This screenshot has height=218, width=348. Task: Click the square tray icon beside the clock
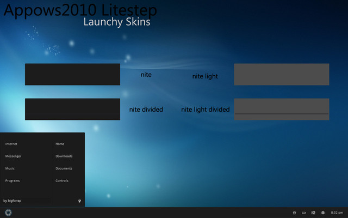pos(323,213)
